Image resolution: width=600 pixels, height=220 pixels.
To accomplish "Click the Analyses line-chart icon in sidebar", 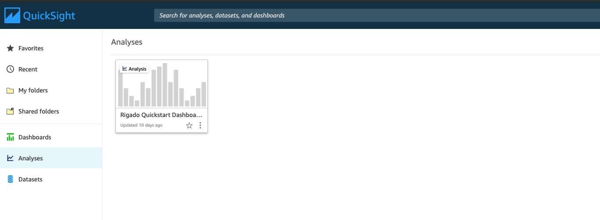I will (x=11, y=158).
